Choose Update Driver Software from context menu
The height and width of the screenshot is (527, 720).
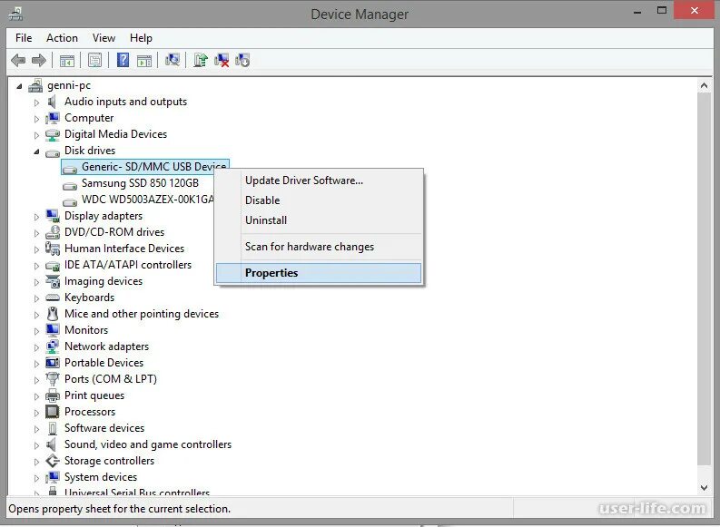pyautogui.click(x=319, y=181)
